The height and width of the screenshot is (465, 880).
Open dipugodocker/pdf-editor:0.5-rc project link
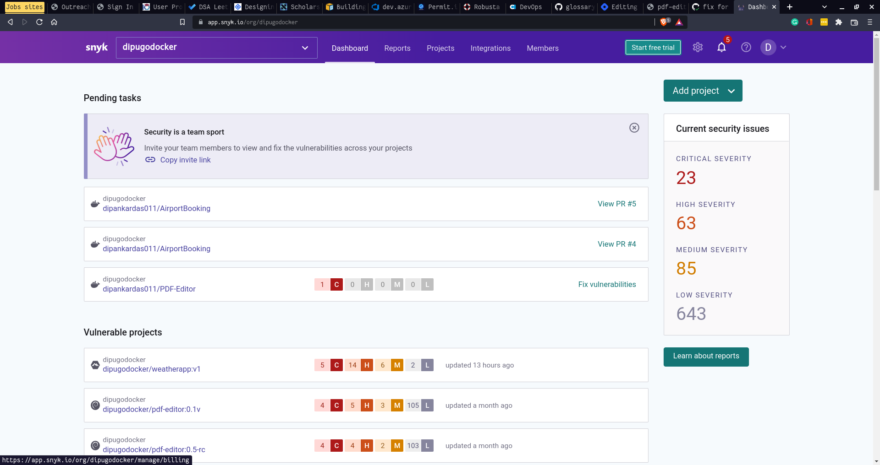click(x=154, y=449)
